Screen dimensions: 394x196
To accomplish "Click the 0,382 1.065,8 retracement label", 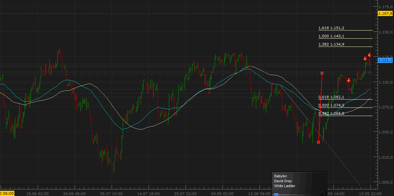I will click(331, 113).
